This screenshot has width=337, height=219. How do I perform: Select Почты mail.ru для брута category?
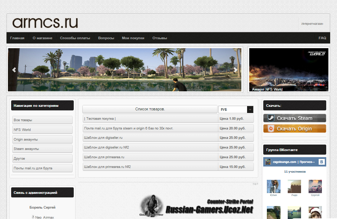[42, 168]
